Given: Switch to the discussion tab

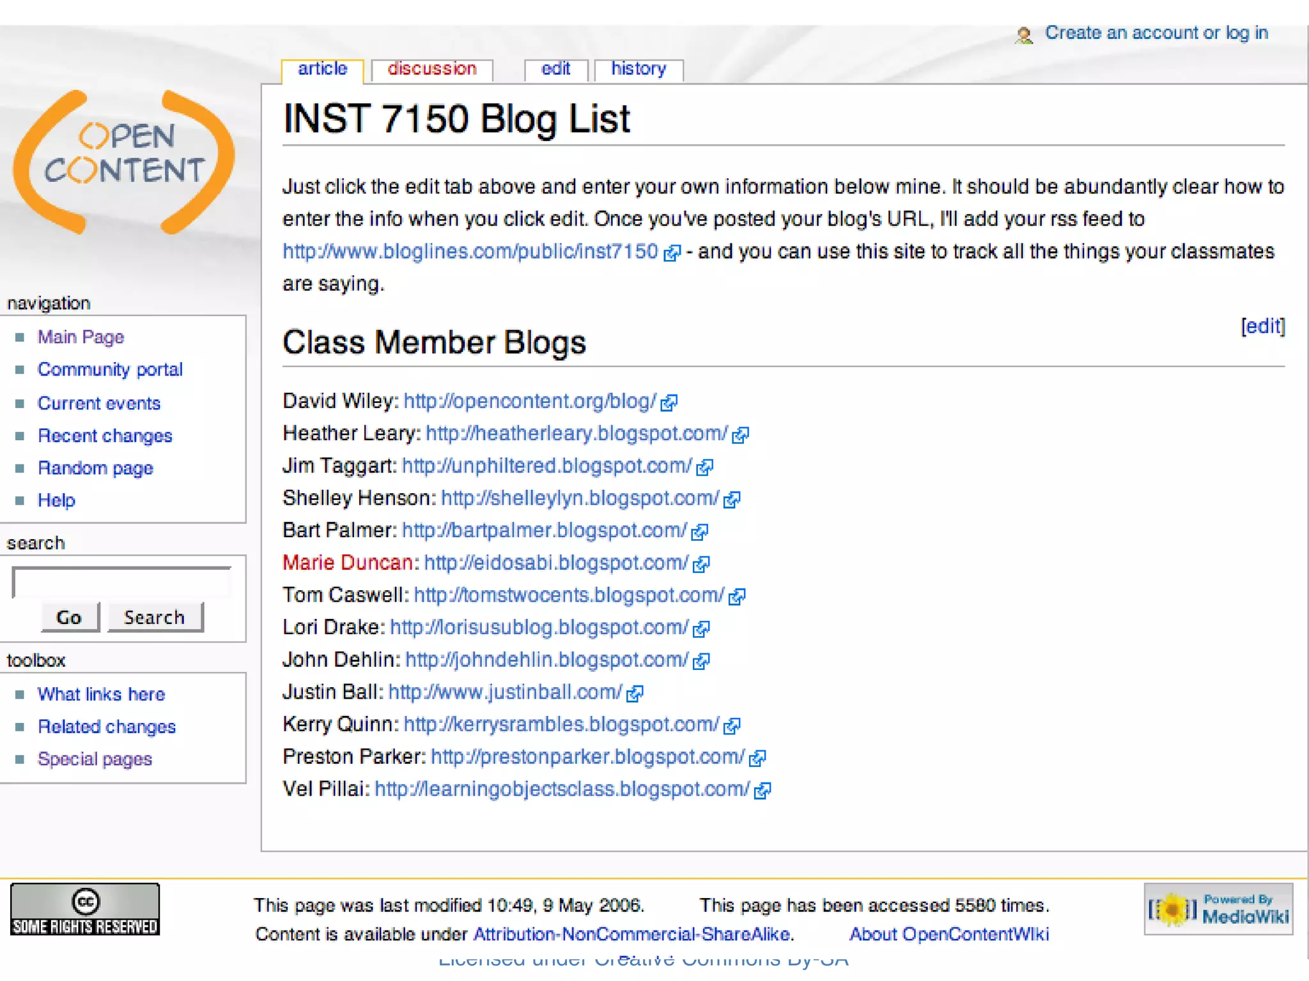Looking at the screenshot, I should (431, 69).
